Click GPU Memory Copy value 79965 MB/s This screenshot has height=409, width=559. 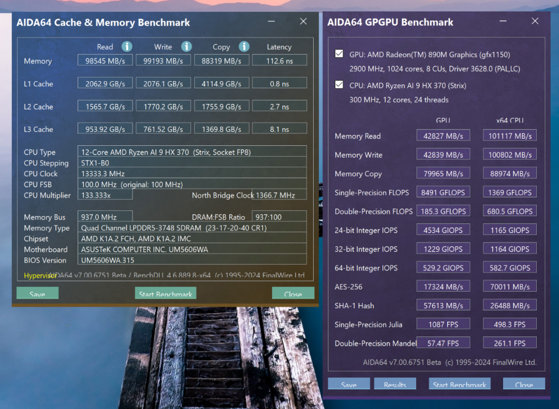(443, 173)
